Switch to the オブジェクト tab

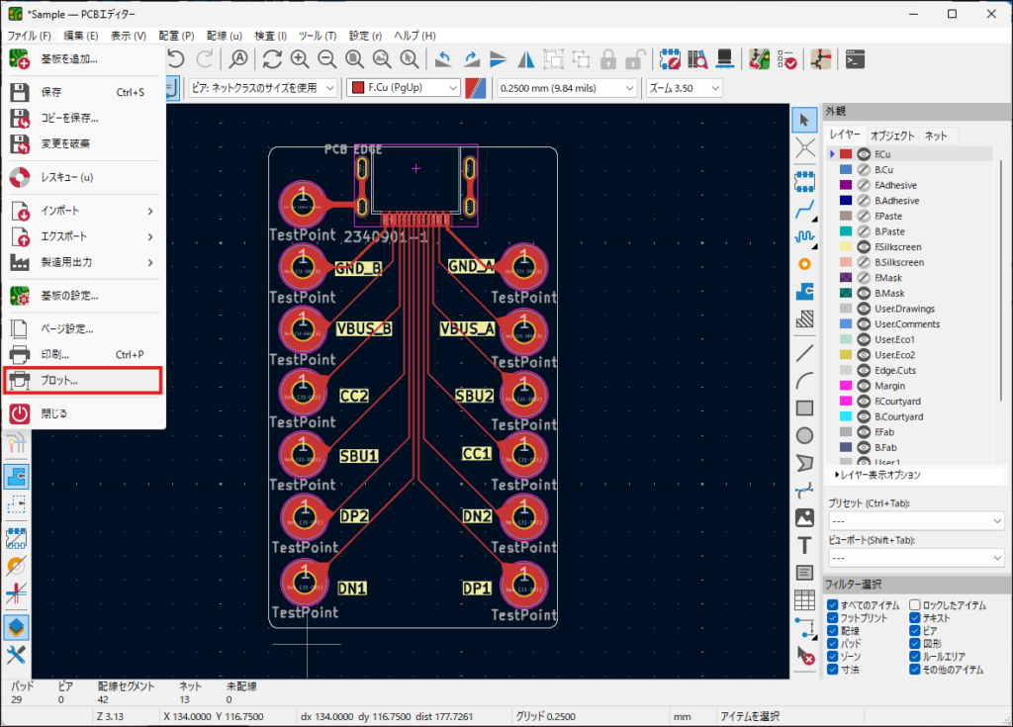pos(892,136)
